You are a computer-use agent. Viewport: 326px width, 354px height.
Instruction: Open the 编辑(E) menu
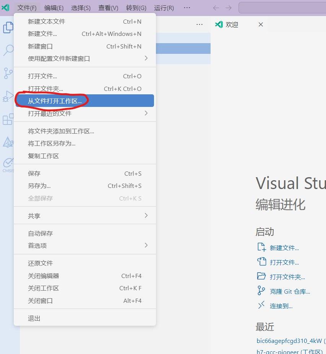click(54, 8)
